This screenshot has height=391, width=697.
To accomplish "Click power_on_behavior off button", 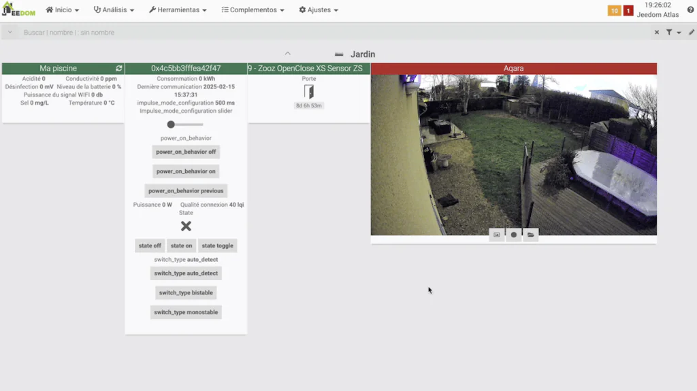I will coord(186,152).
